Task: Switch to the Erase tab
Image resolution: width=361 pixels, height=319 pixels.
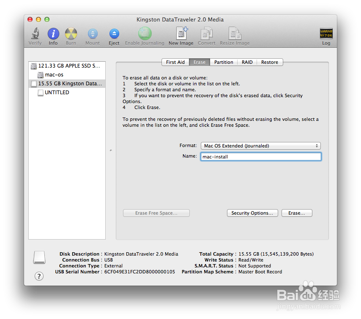Action: click(x=200, y=62)
